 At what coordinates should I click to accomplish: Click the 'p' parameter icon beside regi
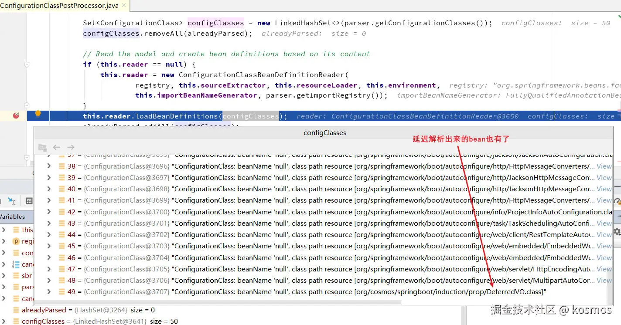pyautogui.click(x=16, y=241)
